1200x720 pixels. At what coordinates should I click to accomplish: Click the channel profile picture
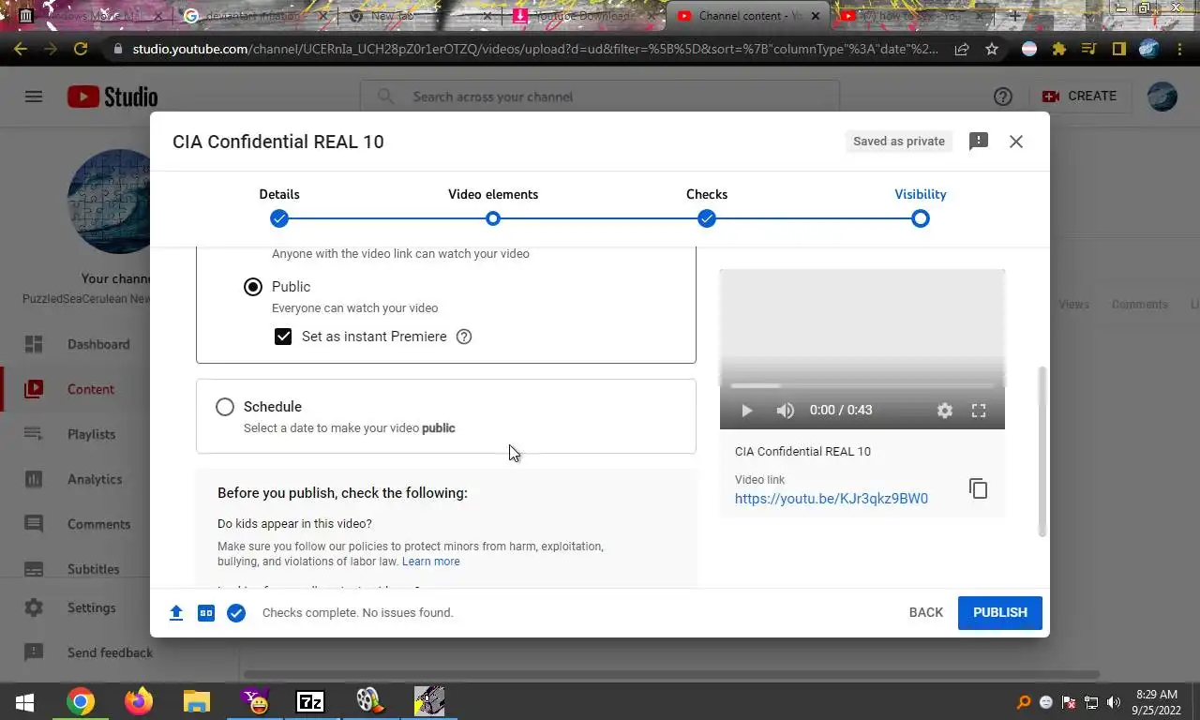coord(109,202)
